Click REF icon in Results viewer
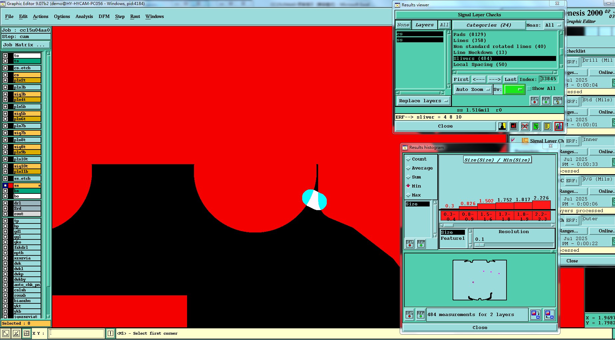 coord(546,101)
